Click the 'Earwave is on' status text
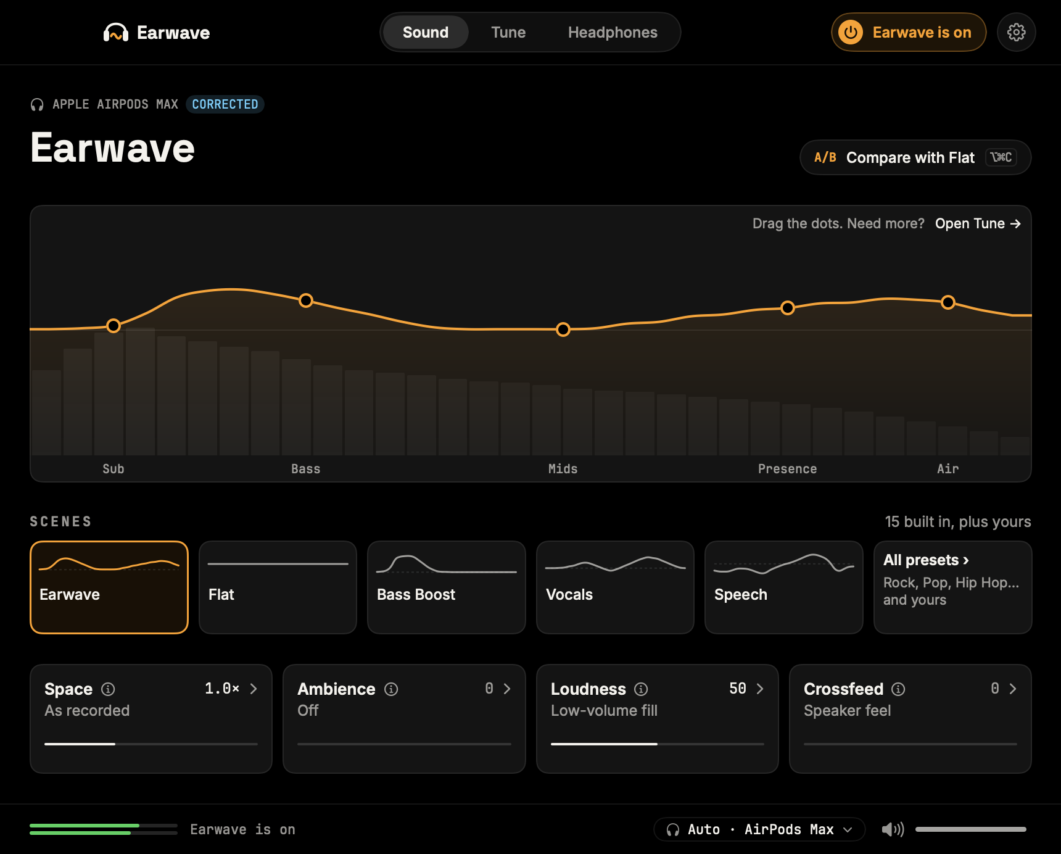This screenshot has width=1061, height=854. [x=242, y=829]
